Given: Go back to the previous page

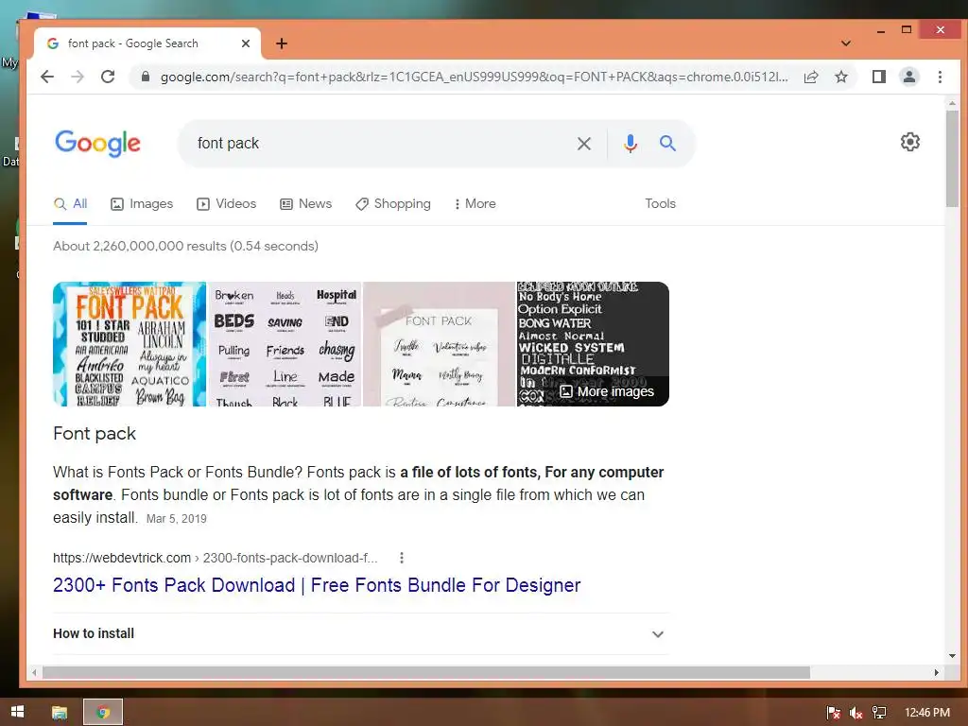Looking at the screenshot, I should (47, 77).
